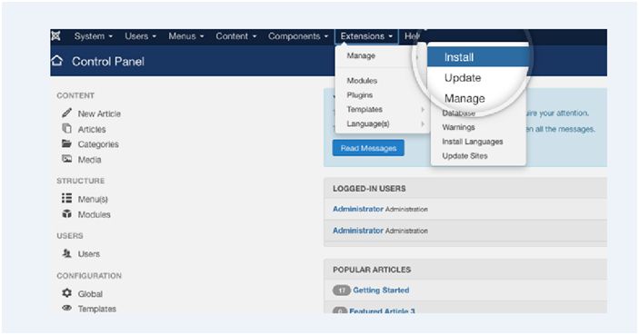Expand the Templates submenu arrow

pos(423,110)
